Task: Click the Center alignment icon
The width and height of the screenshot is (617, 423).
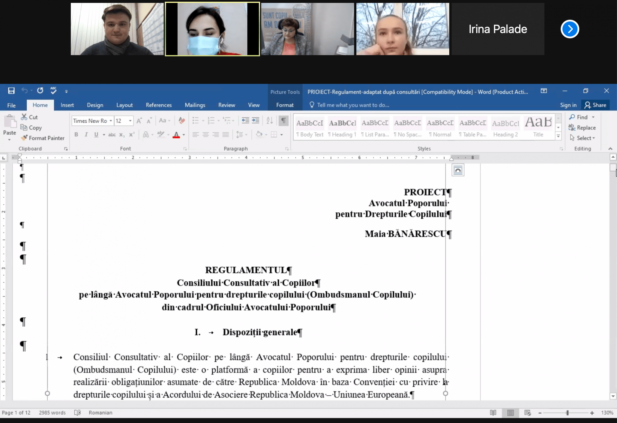Action: pyautogui.click(x=206, y=135)
